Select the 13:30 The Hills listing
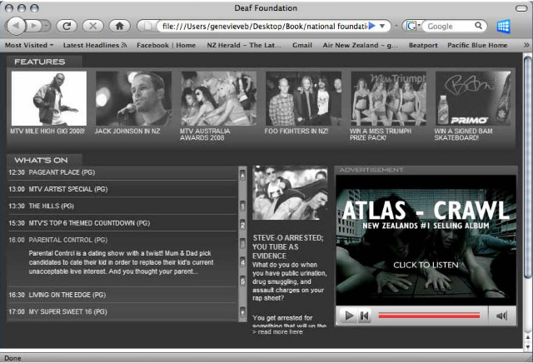This screenshot has height=363, width=533. (122, 206)
